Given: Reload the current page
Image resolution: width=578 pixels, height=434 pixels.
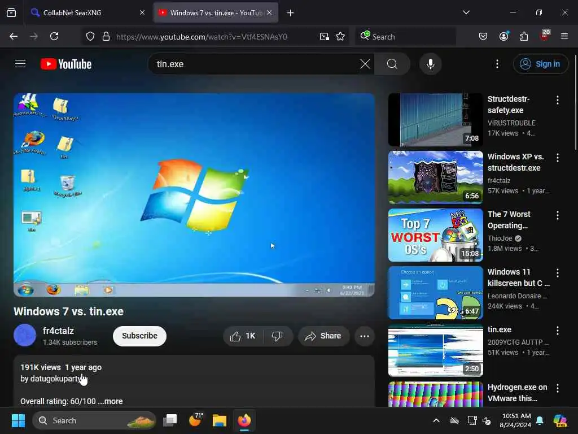Looking at the screenshot, I should (54, 36).
